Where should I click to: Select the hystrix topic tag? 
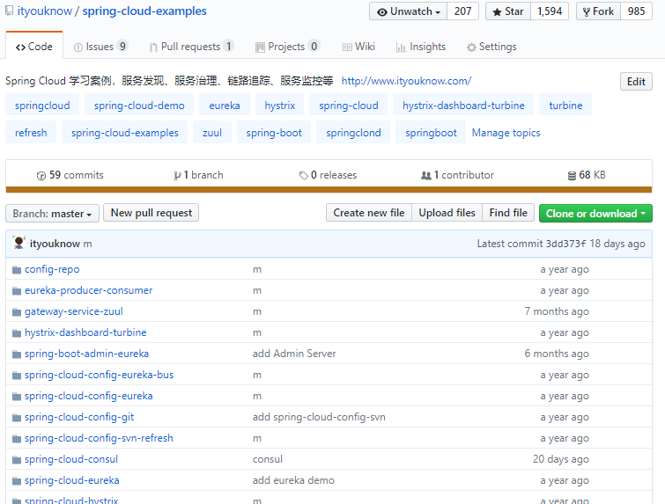coord(280,105)
